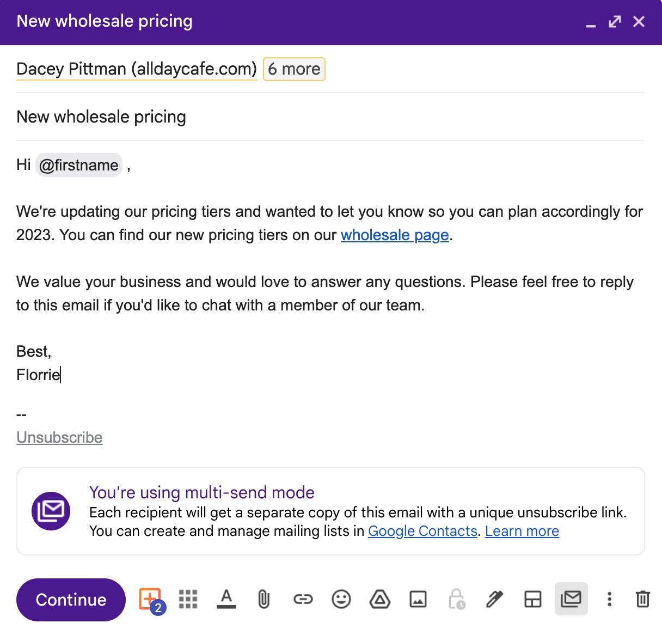Screen dimensions: 662x635
Task: Open the wholesale page link
Action: point(394,235)
